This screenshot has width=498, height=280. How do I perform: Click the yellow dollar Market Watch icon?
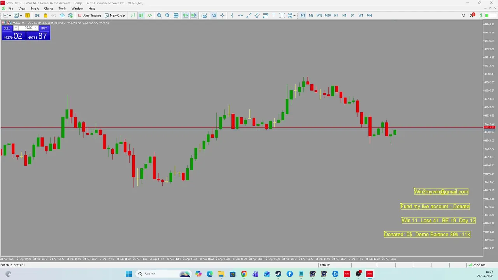[x=27, y=16]
